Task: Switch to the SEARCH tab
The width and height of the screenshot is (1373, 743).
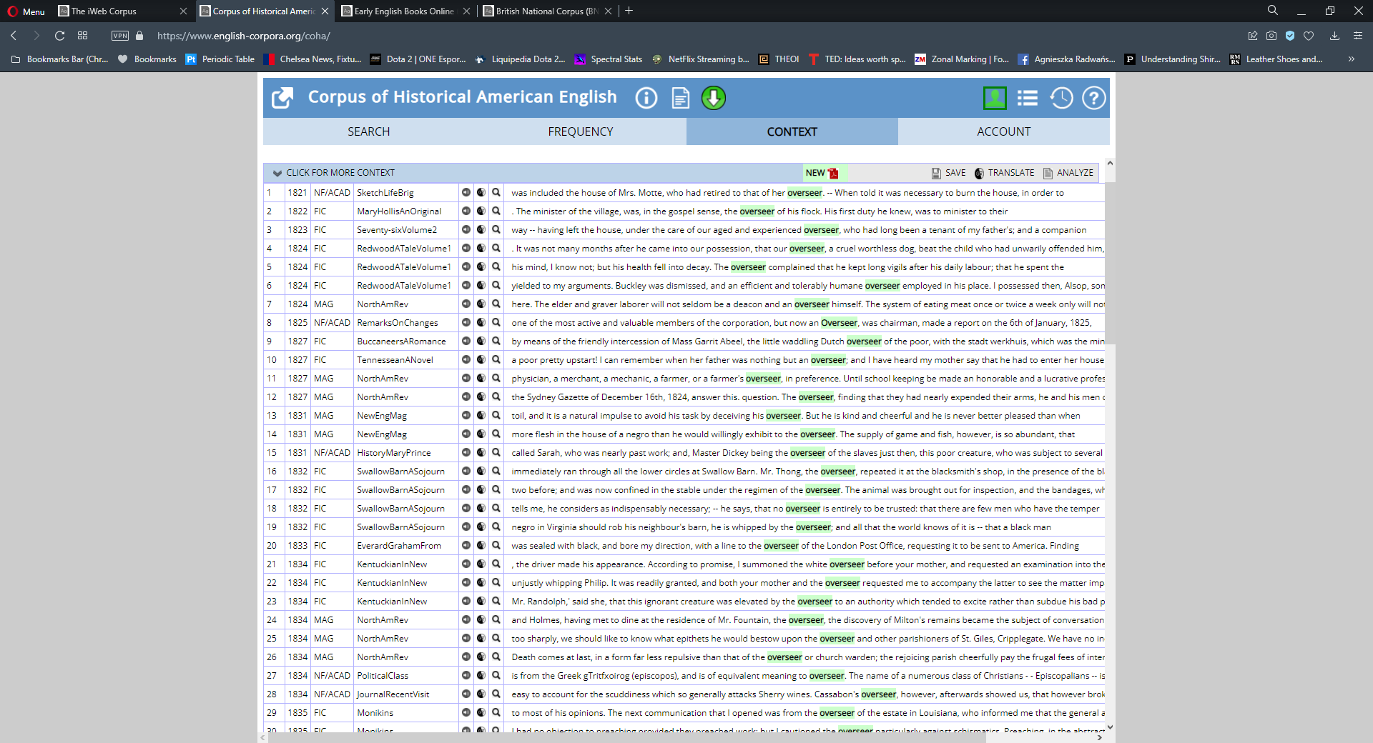Action: coord(369,131)
